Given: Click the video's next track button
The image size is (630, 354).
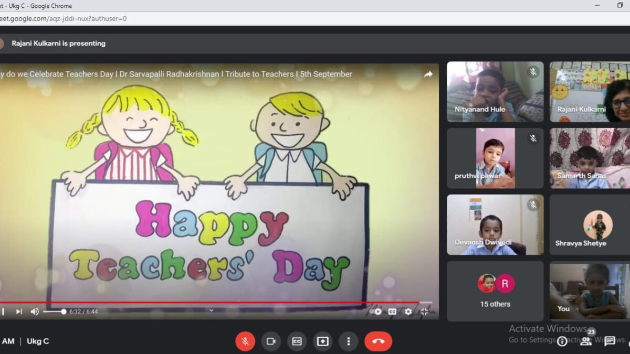Looking at the screenshot, I should tap(19, 312).
